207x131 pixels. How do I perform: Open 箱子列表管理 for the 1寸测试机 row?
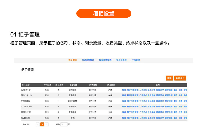click(x=132, y=101)
